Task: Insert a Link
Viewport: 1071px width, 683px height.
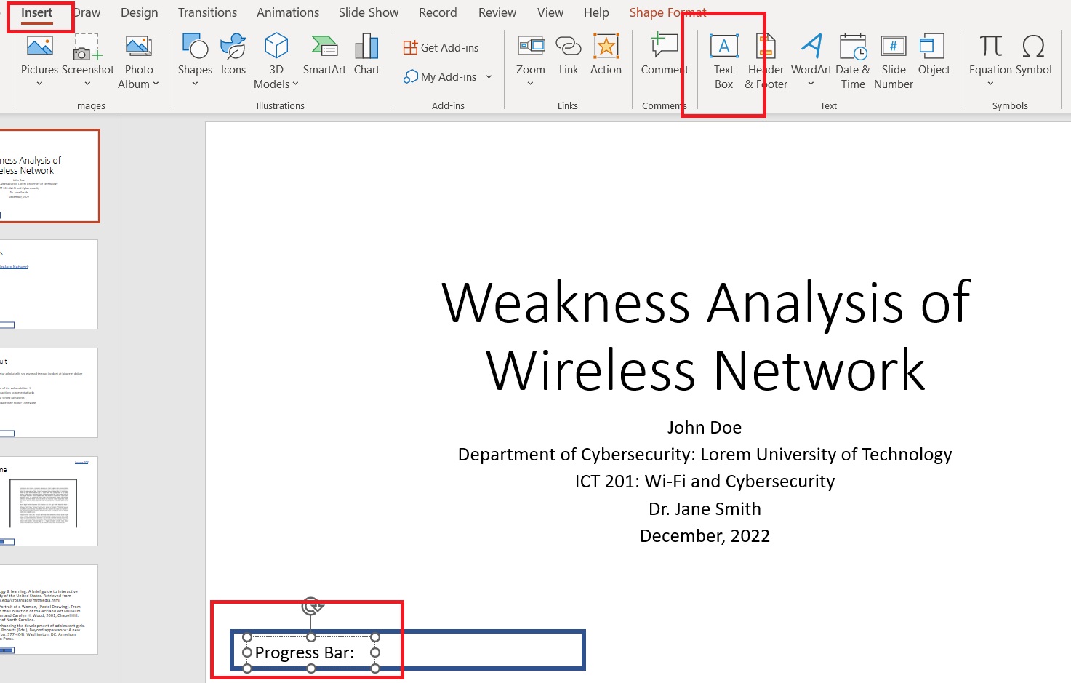Action: [568, 58]
